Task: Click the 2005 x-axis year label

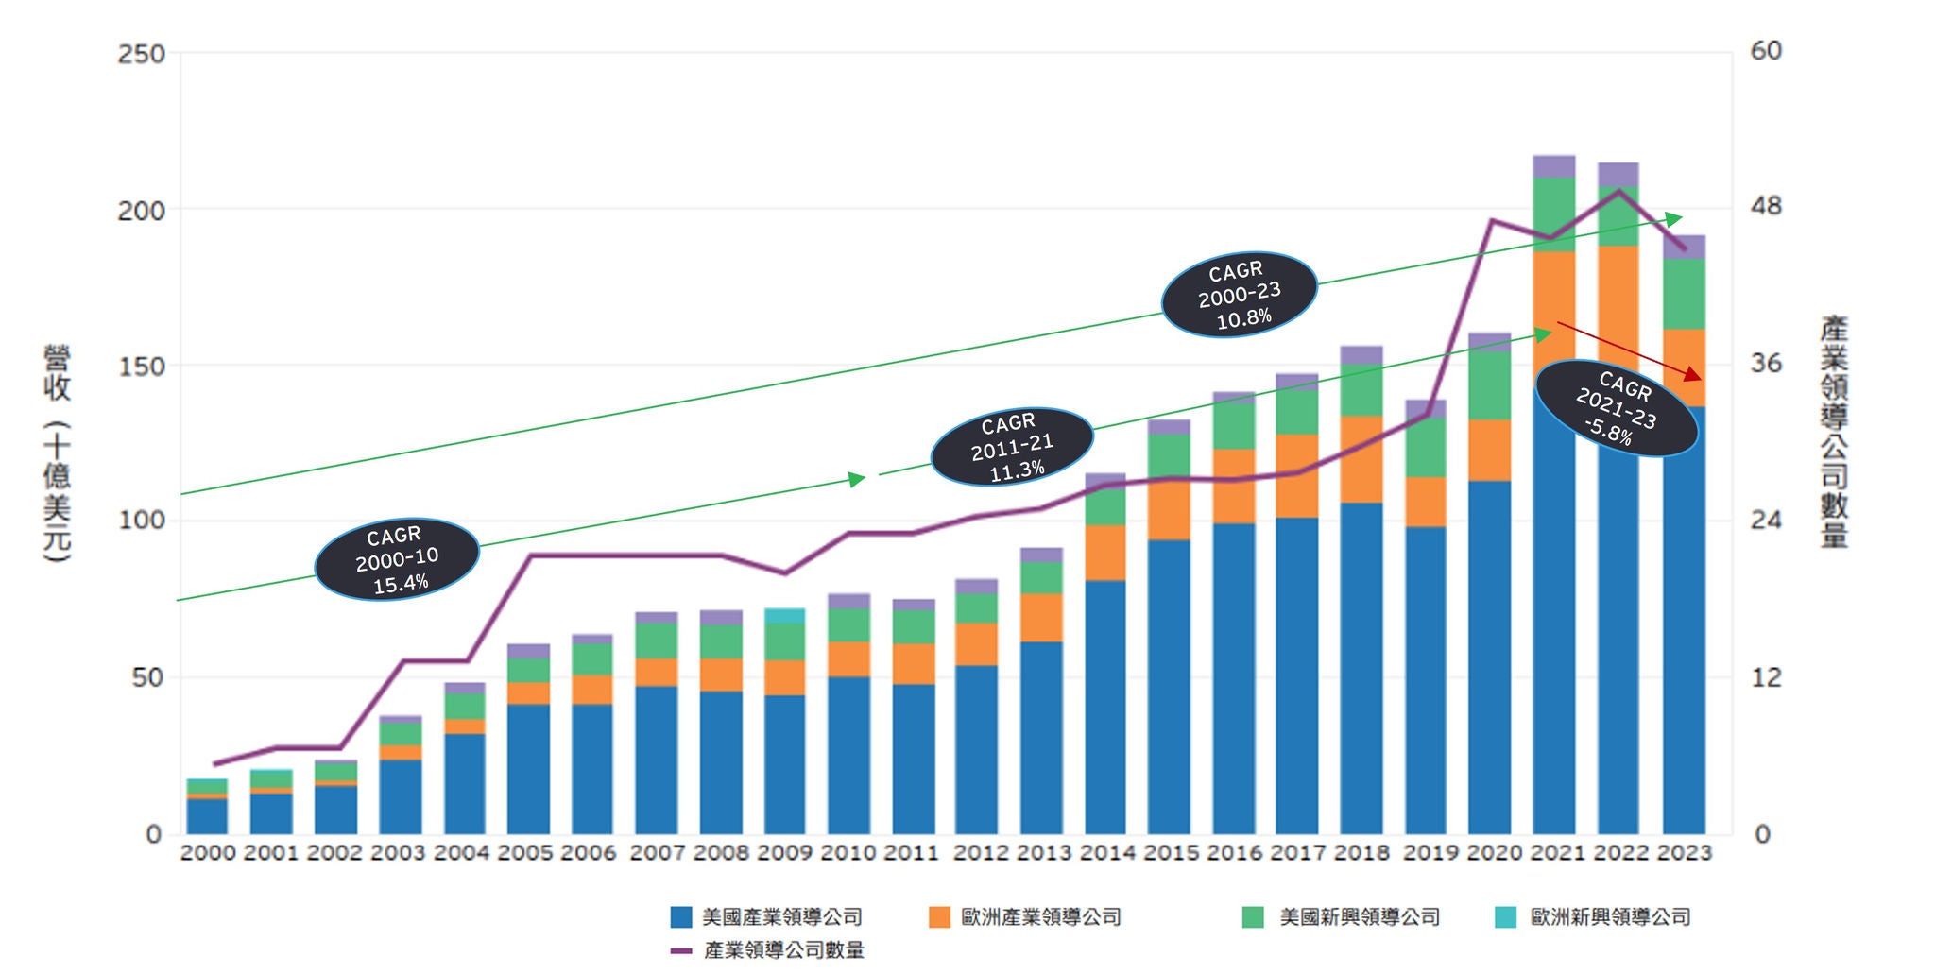Action: click(x=525, y=853)
